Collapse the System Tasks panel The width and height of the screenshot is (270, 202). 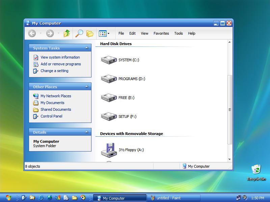point(87,48)
